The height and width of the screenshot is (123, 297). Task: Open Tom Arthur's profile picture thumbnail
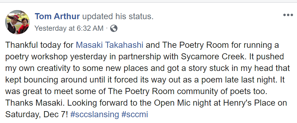click(18, 22)
